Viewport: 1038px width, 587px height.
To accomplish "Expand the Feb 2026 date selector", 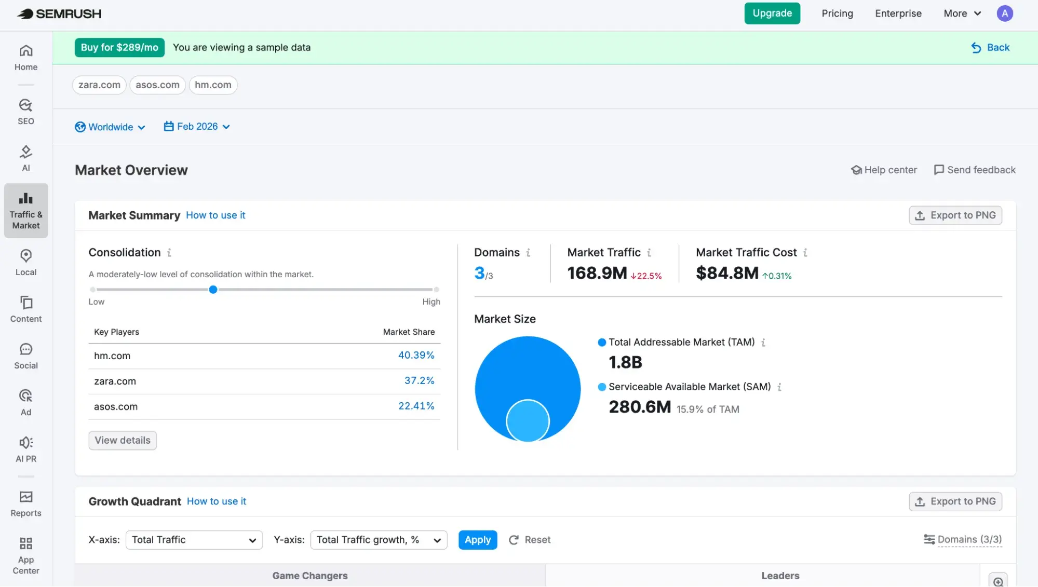I will pyautogui.click(x=196, y=126).
